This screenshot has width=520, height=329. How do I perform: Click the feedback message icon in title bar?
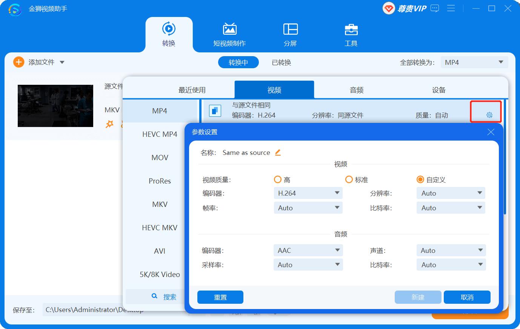click(x=435, y=8)
